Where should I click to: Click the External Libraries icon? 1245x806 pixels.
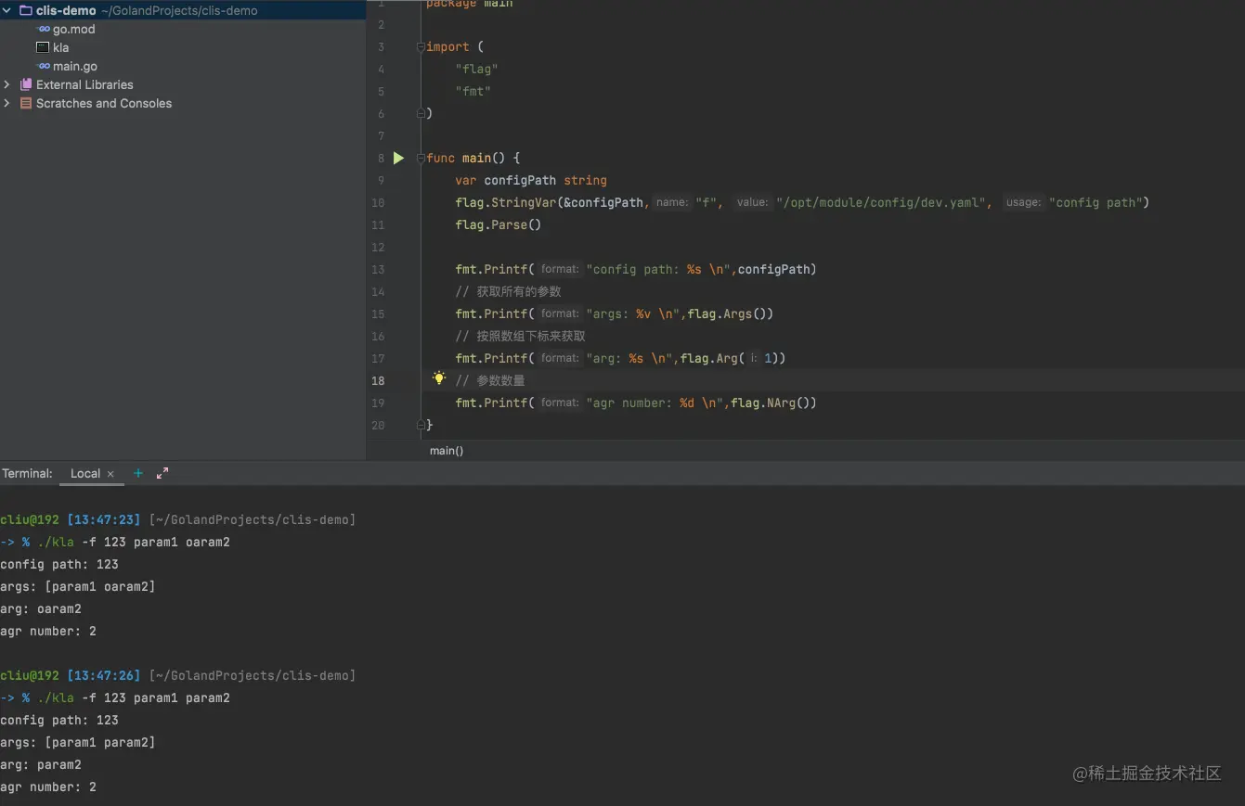coord(26,84)
